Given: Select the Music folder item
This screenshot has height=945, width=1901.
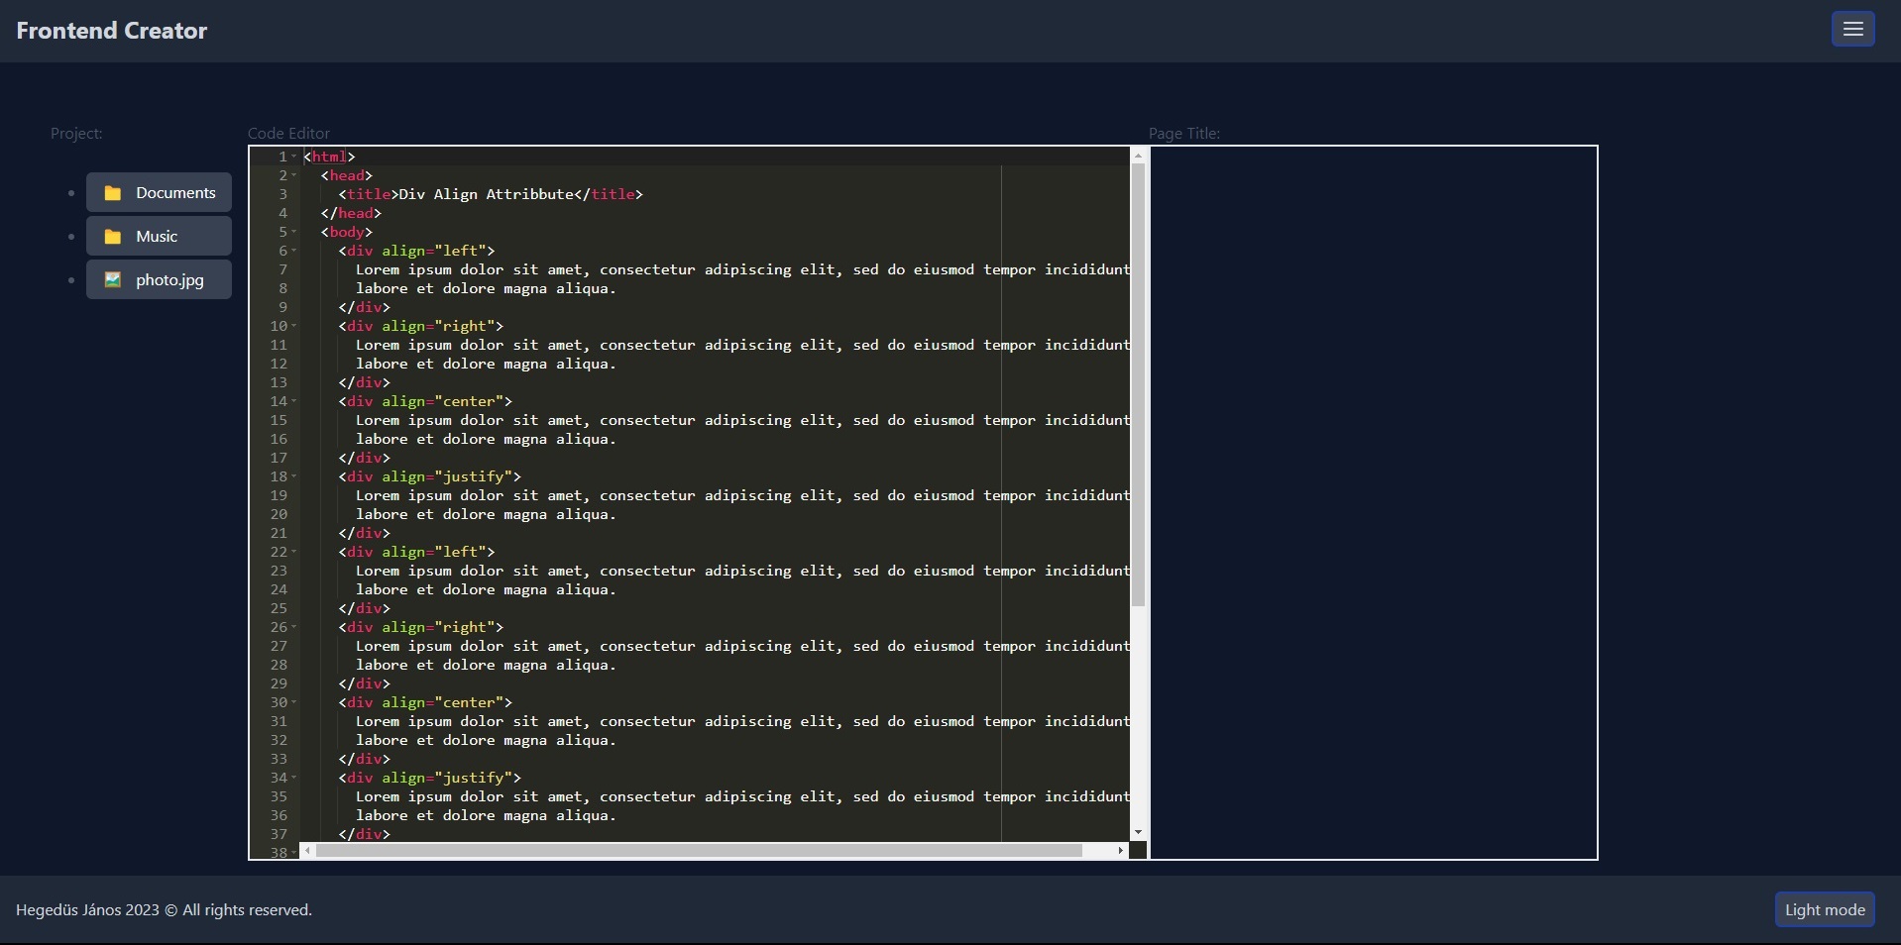Looking at the screenshot, I should (157, 237).
